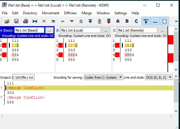Toggle show white space square button
This screenshot has height=129, width=180.
coord(165,21)
